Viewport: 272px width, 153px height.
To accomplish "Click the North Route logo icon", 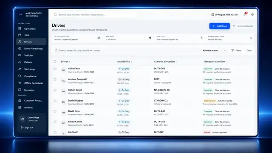I will point(21,14).
